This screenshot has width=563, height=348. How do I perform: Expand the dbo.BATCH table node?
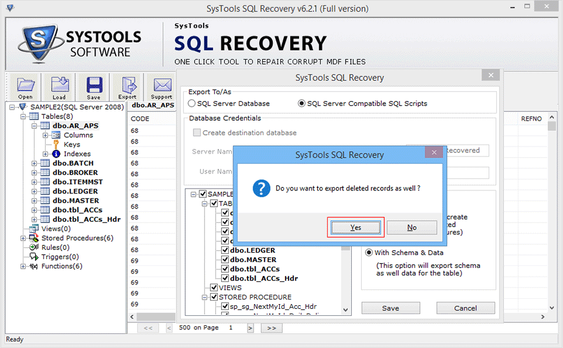point(34,163)
